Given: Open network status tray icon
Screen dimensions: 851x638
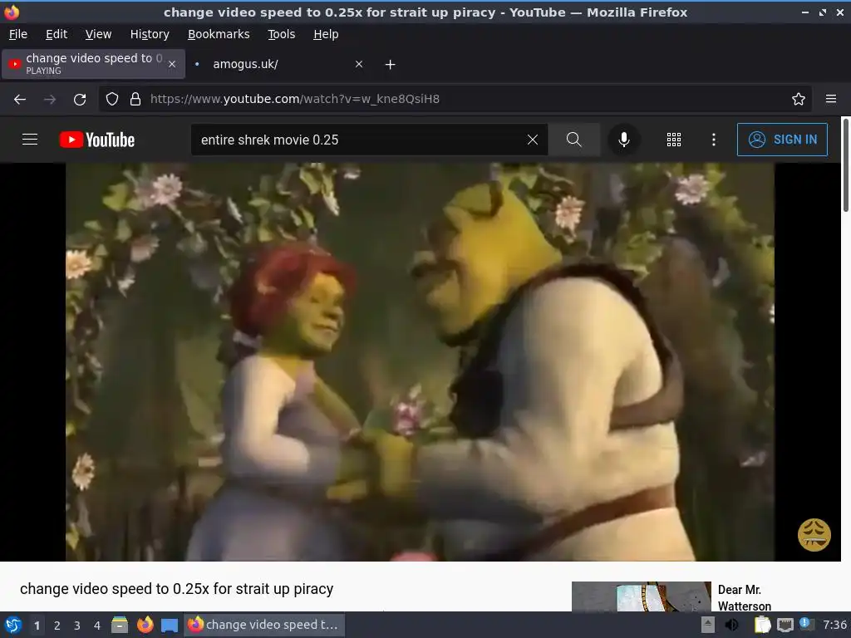Looking at the screenshot, I should click(785, 625).
